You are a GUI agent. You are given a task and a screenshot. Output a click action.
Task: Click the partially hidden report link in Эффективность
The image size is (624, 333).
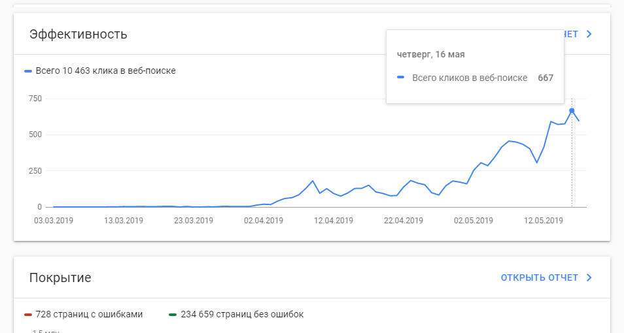point(571,34)
